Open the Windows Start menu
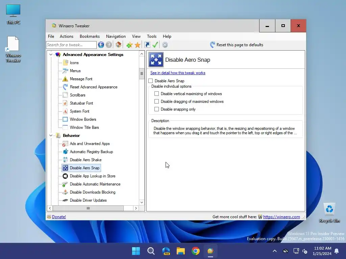The width and height of the screenshot is (346, 259). coord(136,251)
